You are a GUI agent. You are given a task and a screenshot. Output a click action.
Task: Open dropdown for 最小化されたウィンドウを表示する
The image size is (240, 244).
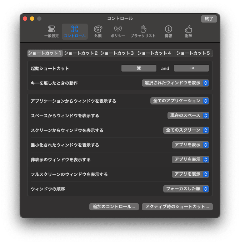click(190, 145)
